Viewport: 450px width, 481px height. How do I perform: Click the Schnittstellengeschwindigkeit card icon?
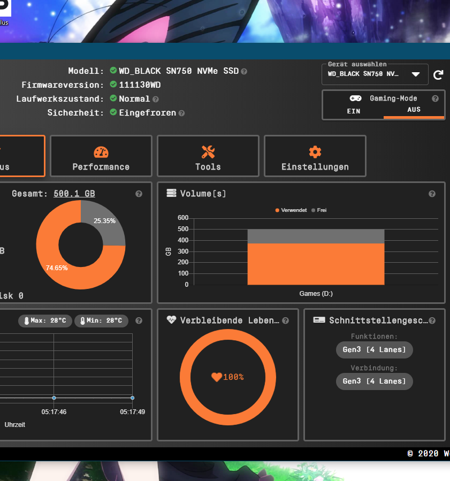coord(319,320)
